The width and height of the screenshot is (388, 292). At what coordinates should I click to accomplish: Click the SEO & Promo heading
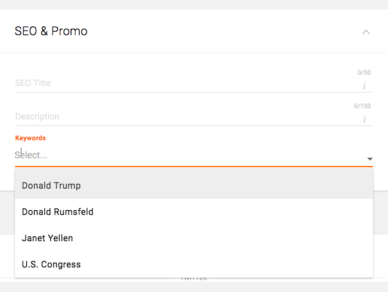(x=51, y=31)
